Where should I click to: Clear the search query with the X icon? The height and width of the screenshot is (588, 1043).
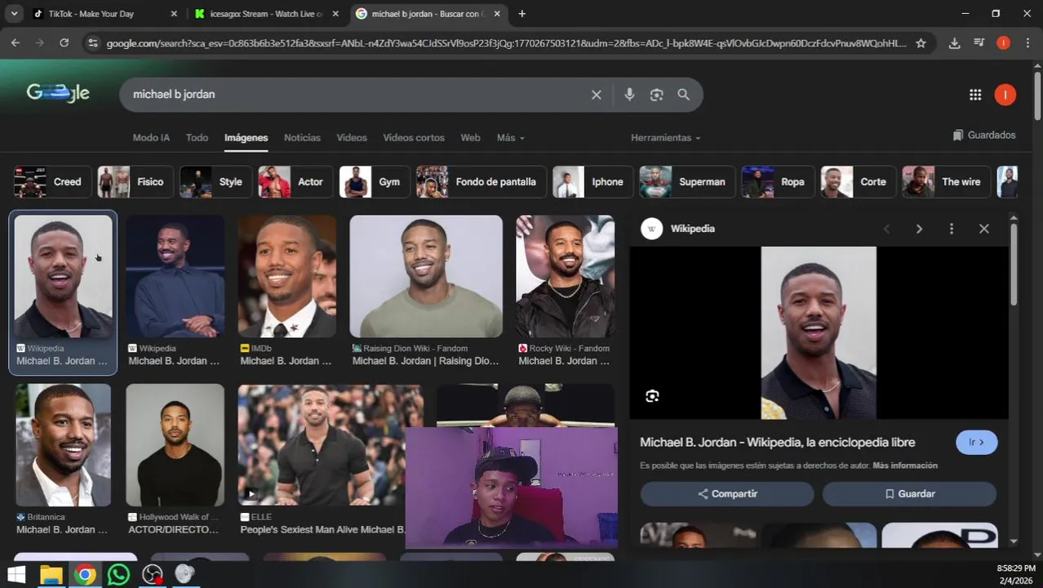pyautogui.click(x=597, y=95)
